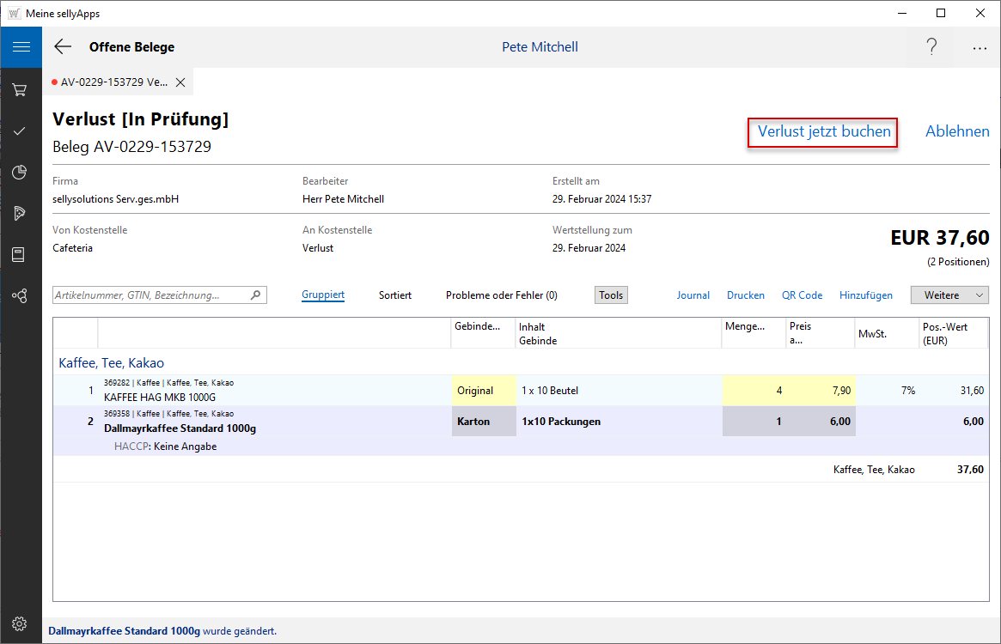Click the book catalog sidebar icon
This screenshot has height=644, width=1001.
click(20, 254)
